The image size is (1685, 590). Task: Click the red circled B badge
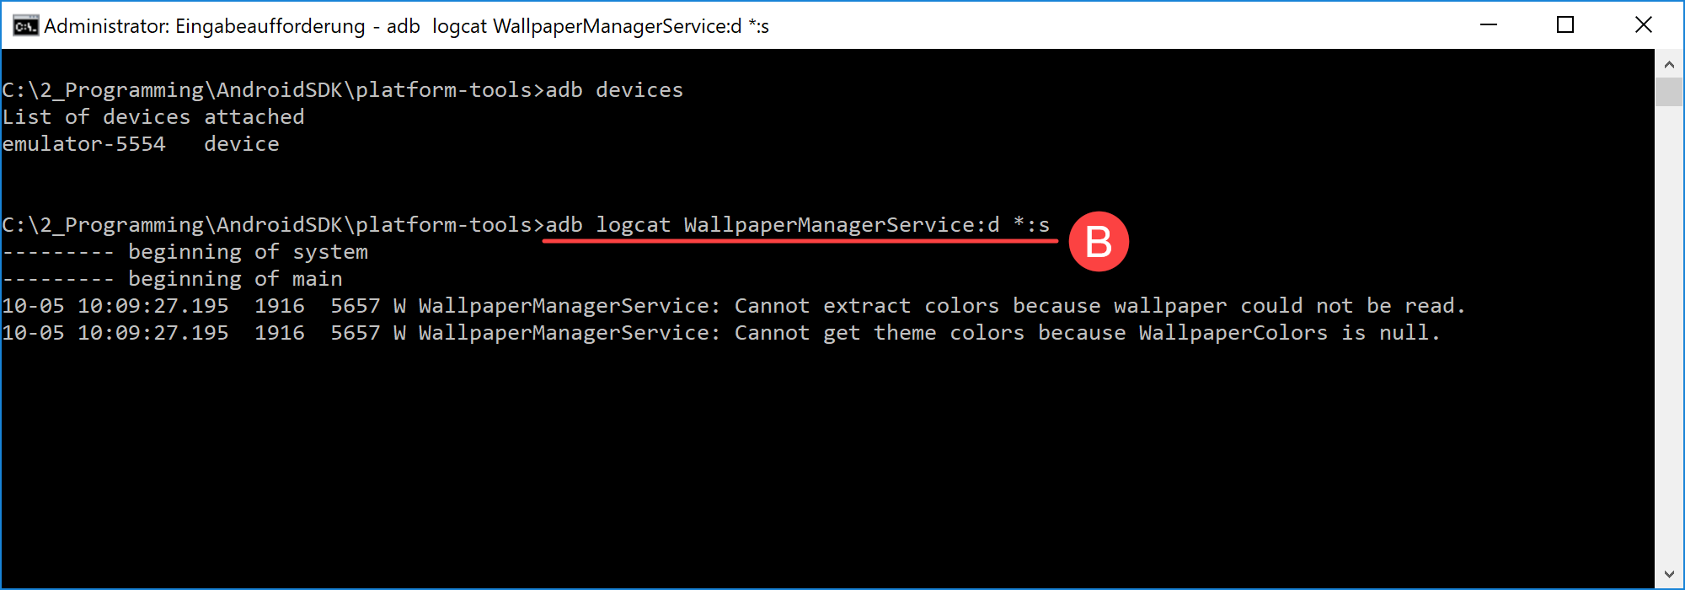pos(1099,241)
